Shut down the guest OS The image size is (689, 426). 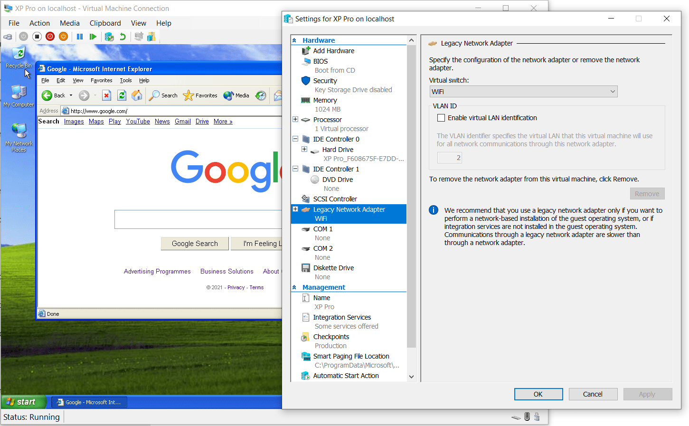click(x=50, y=36)
